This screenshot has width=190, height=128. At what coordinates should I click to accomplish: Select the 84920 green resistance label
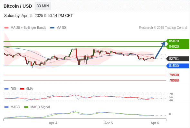pos(177,46)
